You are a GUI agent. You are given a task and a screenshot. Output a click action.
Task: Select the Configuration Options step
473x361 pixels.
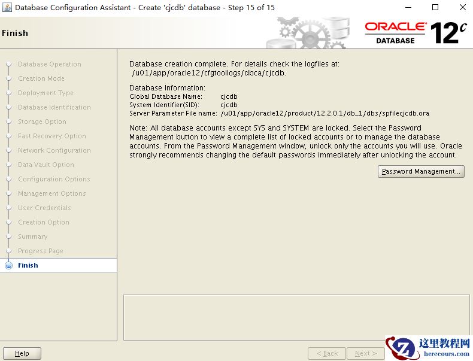pyautogui.click(x=54, y=179)
